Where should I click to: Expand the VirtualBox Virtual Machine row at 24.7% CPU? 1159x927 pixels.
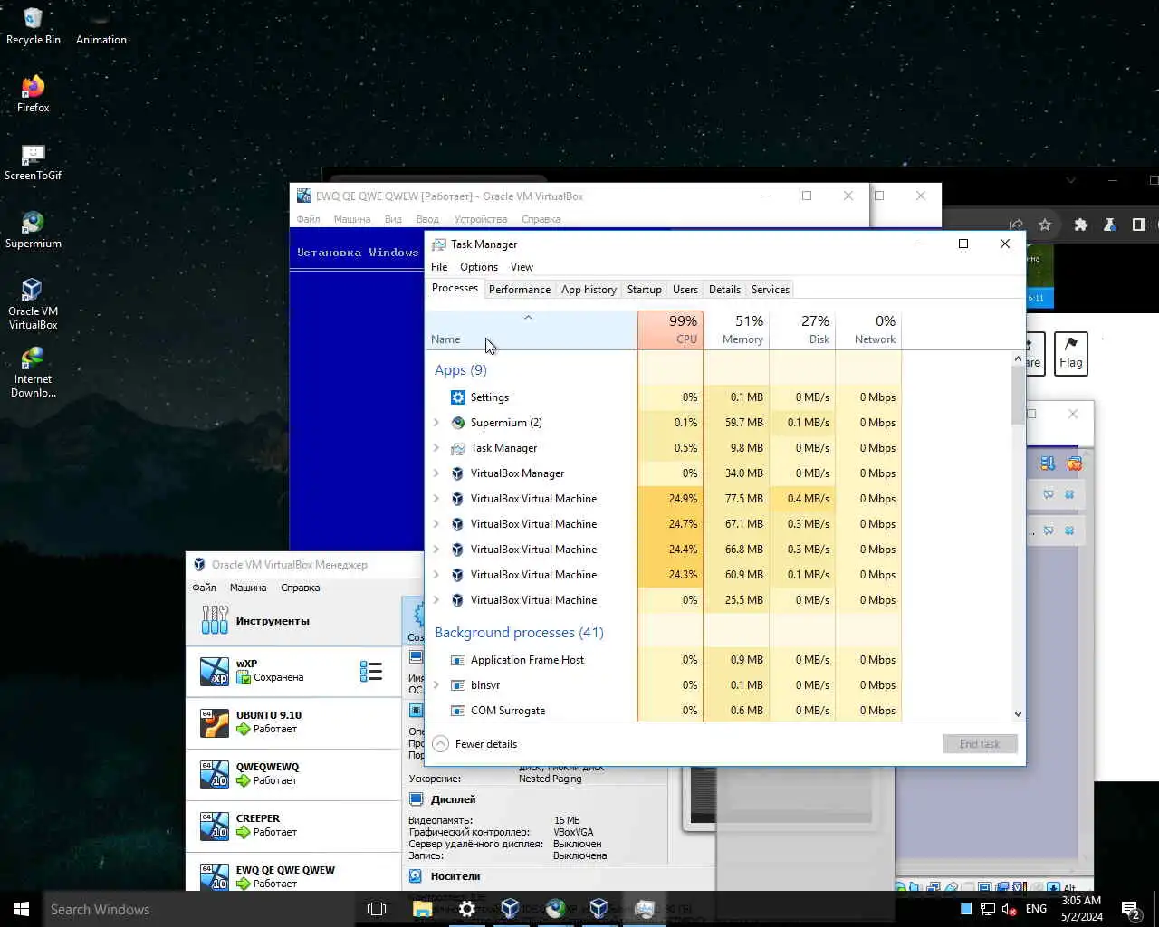(x=436, y=524)
